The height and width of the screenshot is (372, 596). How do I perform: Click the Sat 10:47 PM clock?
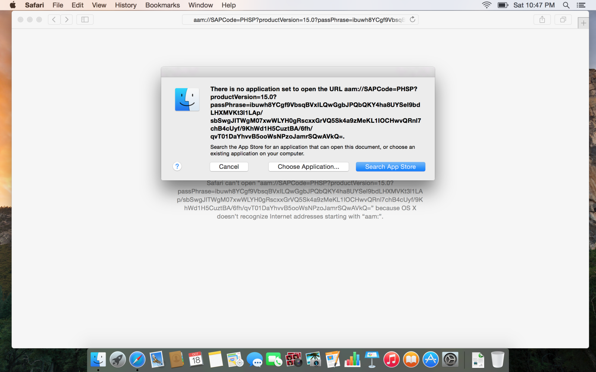pos(534,5)
